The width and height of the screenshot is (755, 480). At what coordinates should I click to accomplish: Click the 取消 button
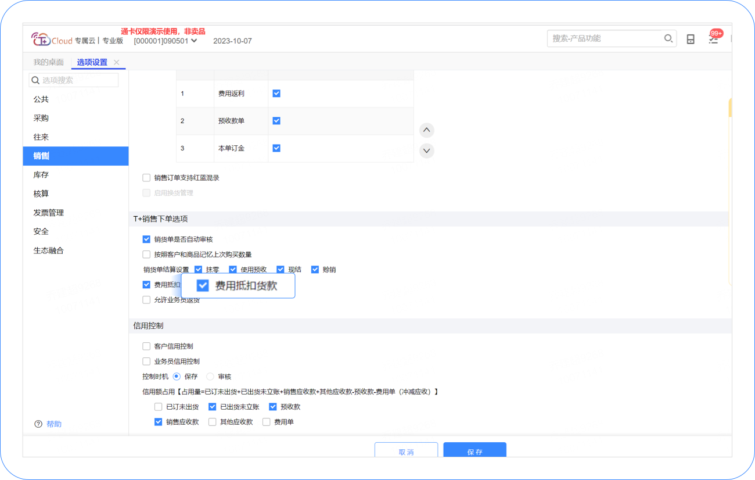[x=406, y=450]
